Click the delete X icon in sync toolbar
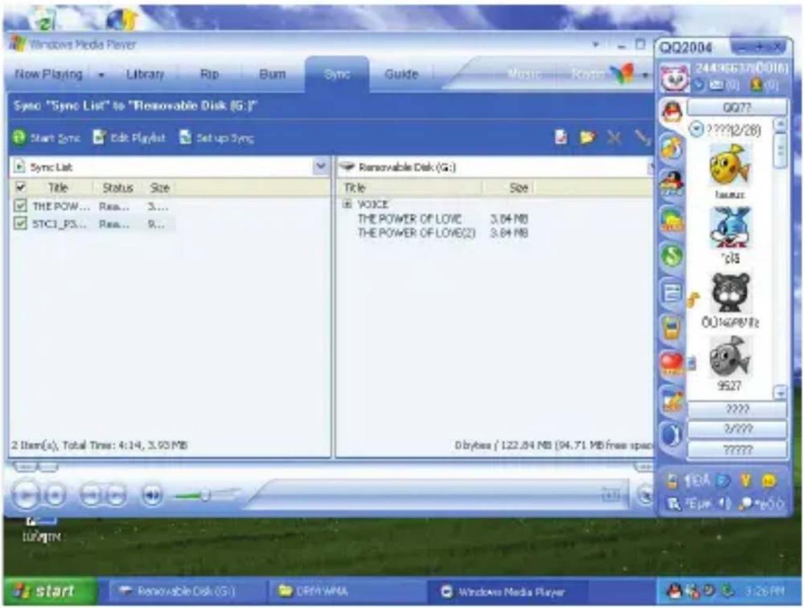804x608 pixels. [x=614, y=137]
